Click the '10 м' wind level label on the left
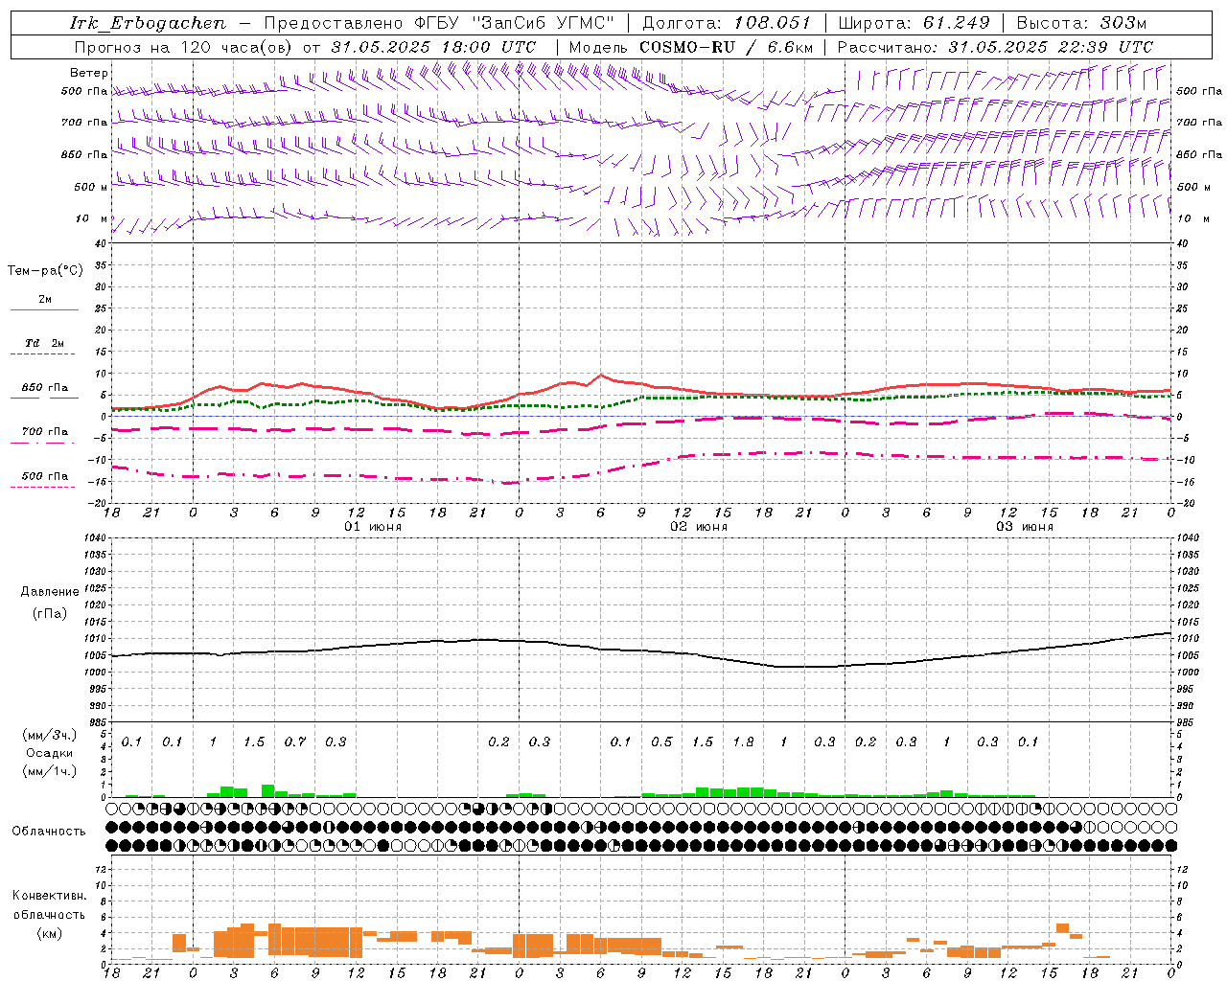1227x981 pixels. [x=92, y=218]
